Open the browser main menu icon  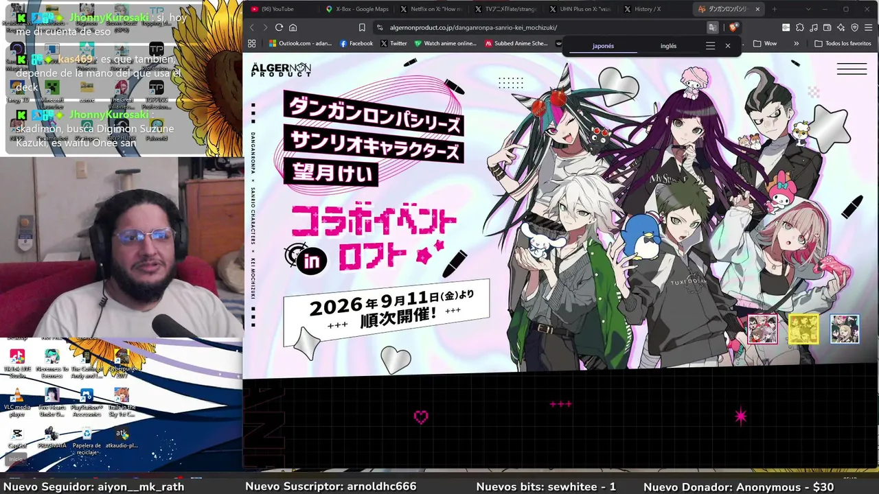pos(868,27)
